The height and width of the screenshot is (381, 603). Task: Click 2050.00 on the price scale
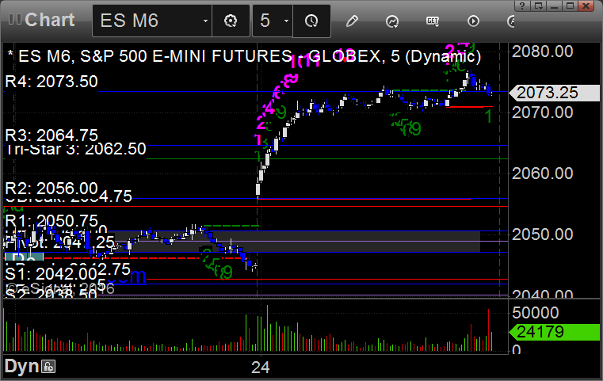[542, 234]
